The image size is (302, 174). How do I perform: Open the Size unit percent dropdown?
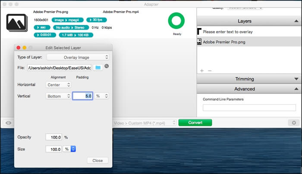(69, 149)
